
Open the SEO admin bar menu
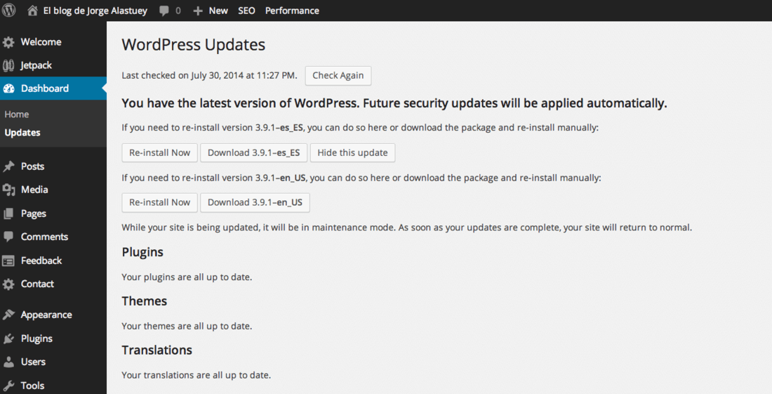pos(246,11)
